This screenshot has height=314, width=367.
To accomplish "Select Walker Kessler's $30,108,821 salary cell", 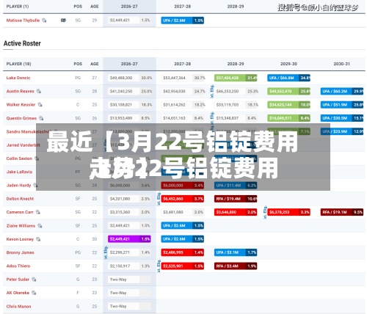I will [x=130, y=105].
